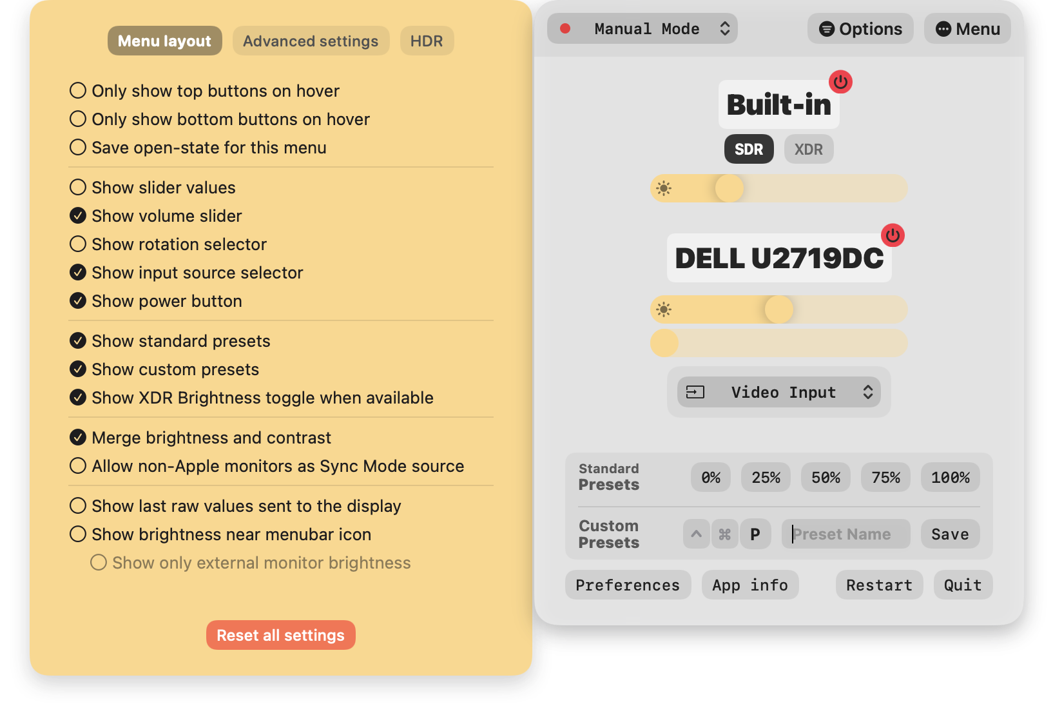The height and width of the screenshot is (713, 1053).
Task: Open the Manual Mode dropdown
Action: 642,29
